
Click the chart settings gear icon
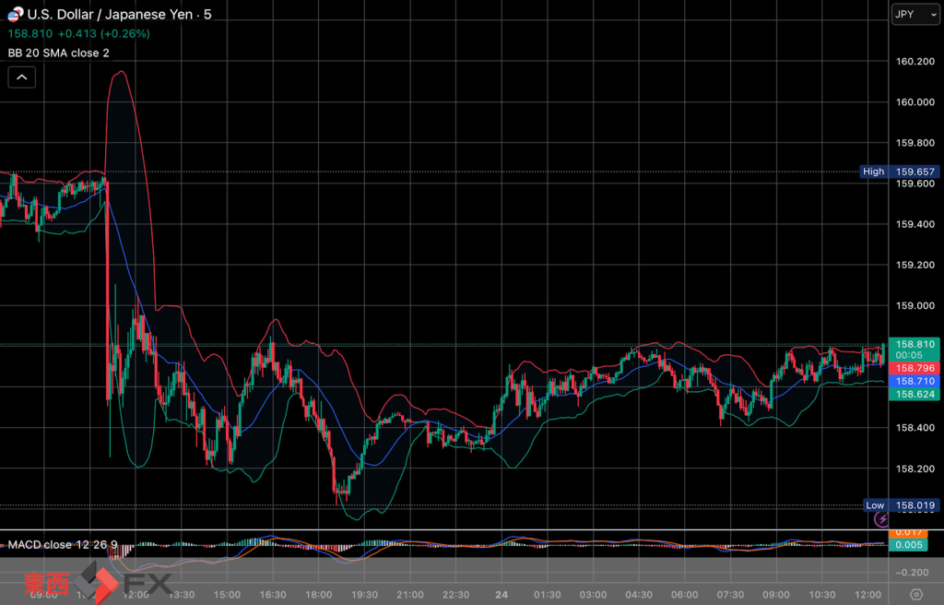(915, 594)
